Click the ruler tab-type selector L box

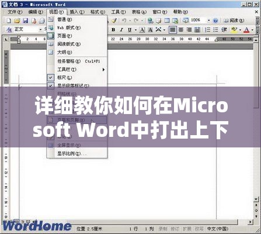point(6,39)
